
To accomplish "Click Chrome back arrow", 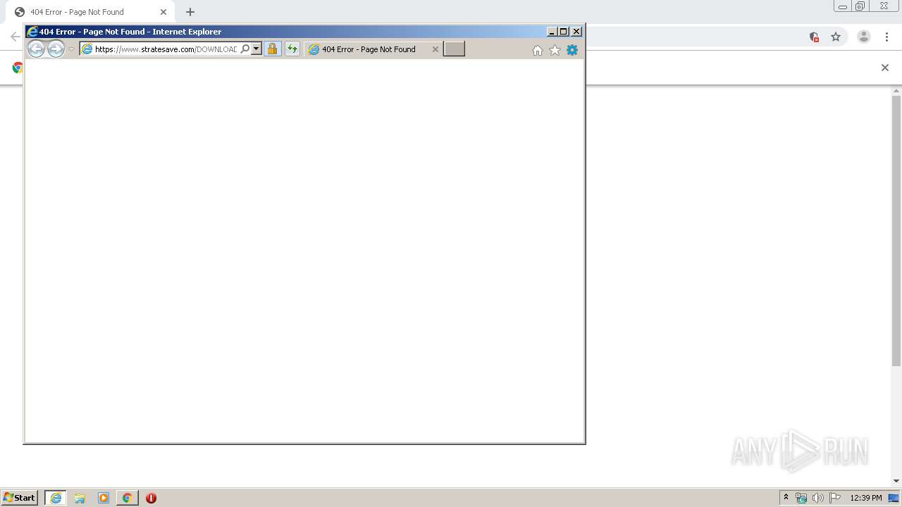I will click(15, 37).
